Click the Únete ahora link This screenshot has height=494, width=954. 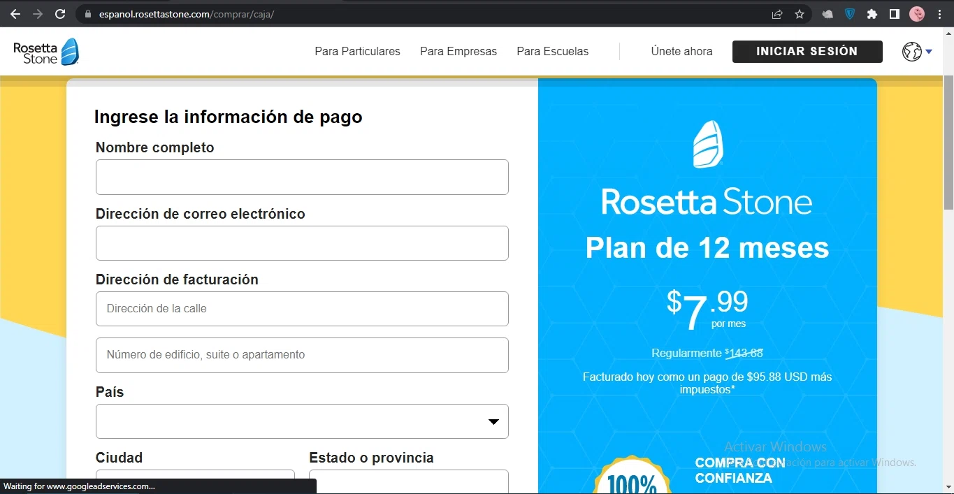(681, 51)
